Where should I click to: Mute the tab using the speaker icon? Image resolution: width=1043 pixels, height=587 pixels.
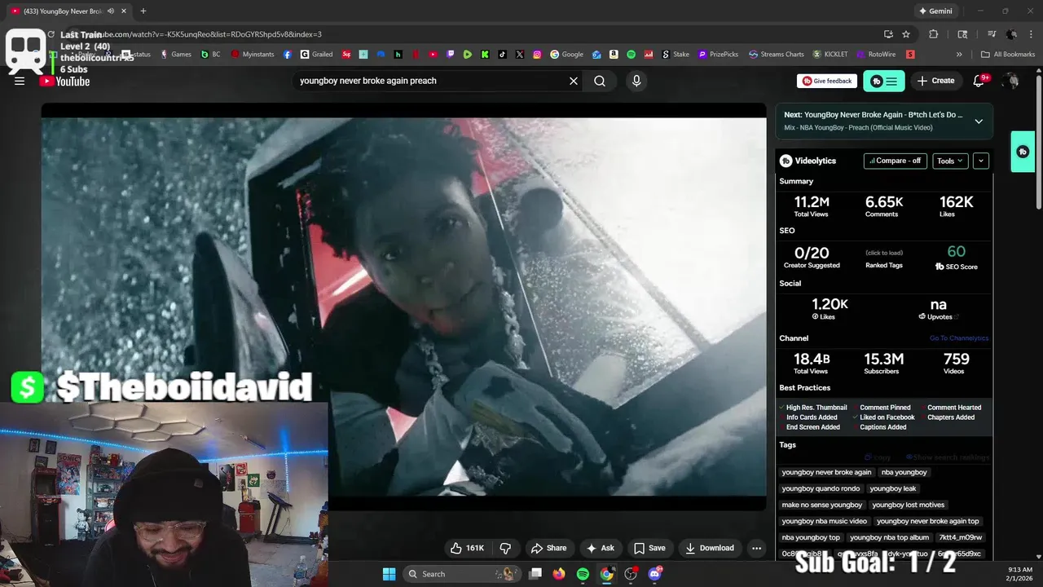(x=110, y=11)
